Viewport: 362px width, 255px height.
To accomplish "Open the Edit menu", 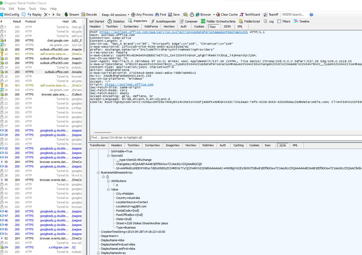I will [x=11, y=9].
